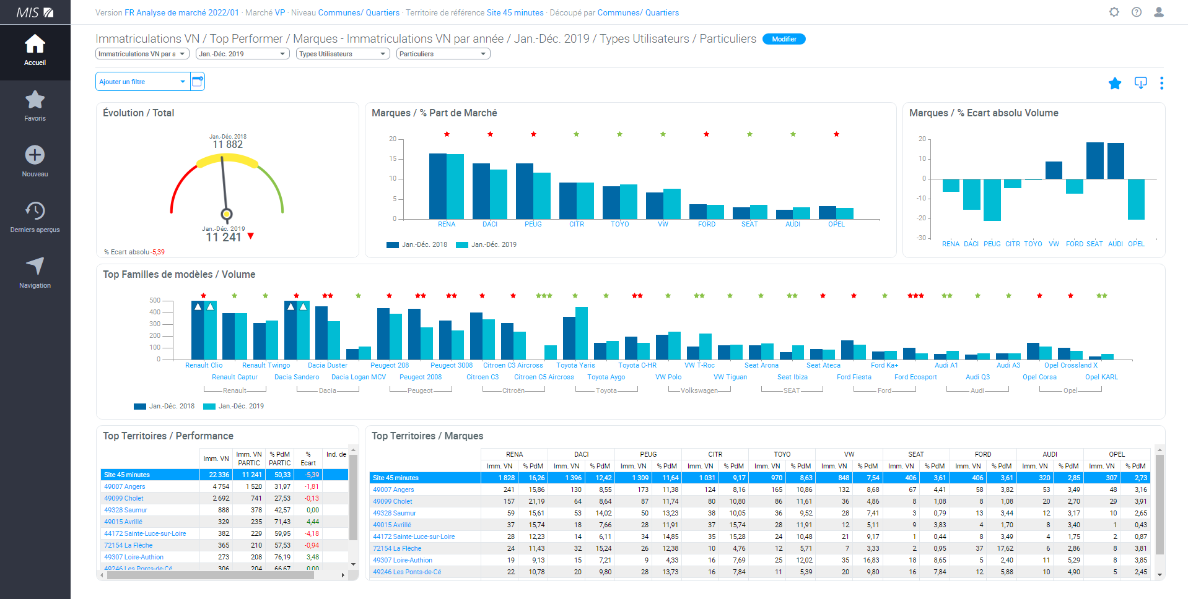
Task: Open the 49007 Angers territory link
Action: coord(124,486)
